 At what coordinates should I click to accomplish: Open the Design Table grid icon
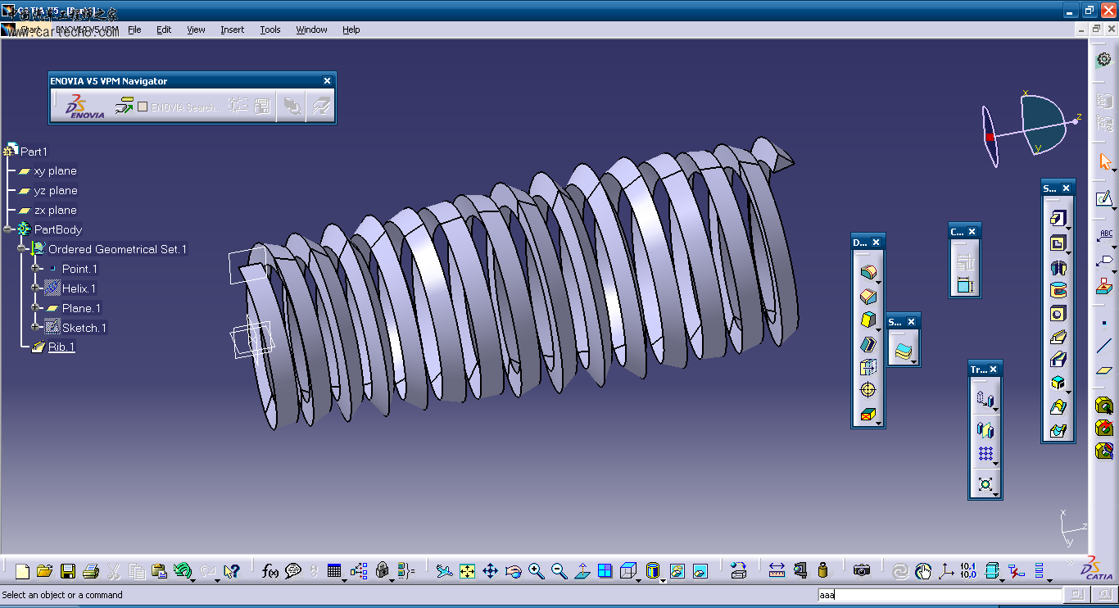click(333, 571)
